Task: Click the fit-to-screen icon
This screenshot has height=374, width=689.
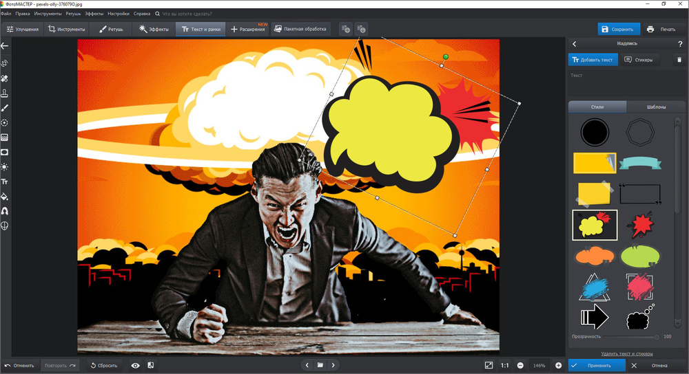Action: click(489, 365)
